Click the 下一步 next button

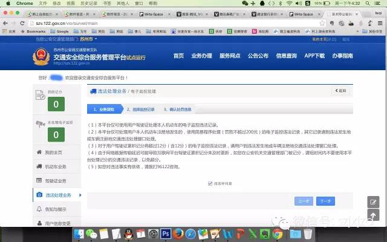click(x=325, y=201)
